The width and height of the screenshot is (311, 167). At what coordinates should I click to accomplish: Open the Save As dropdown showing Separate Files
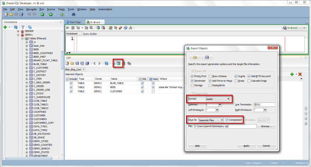pyautogui.click(x=211, y=120)
